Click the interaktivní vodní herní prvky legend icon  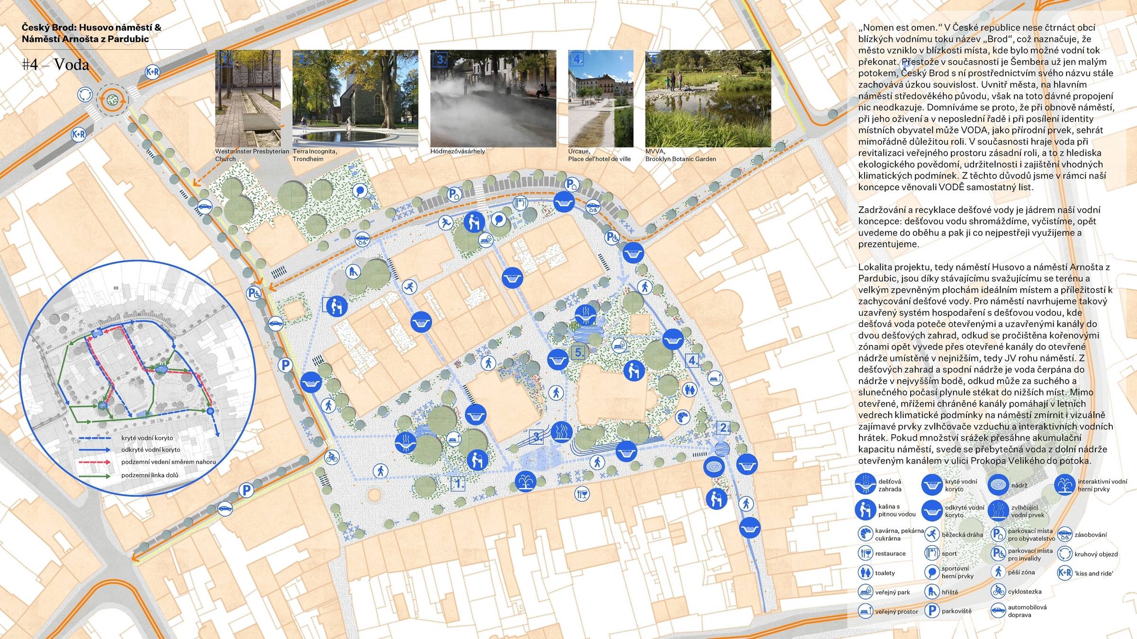pos(1065,484)
